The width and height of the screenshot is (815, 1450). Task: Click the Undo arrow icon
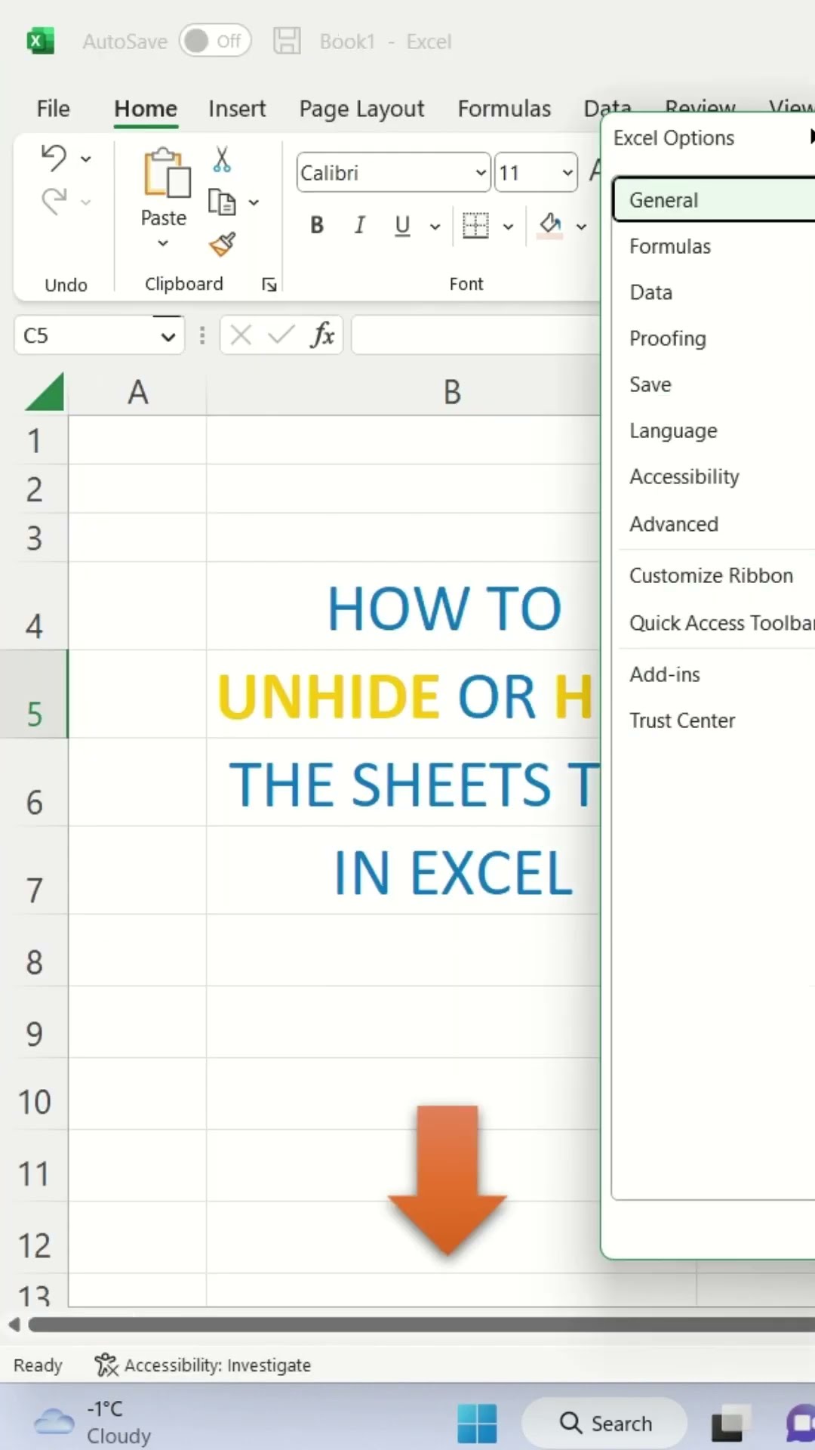pyautogui.click(x=54, y=157)
